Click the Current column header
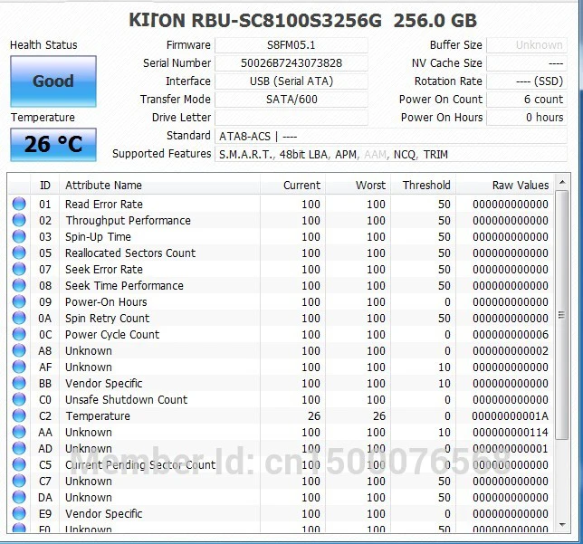Viewport: 583px width, 544px height. coord(293,186)
